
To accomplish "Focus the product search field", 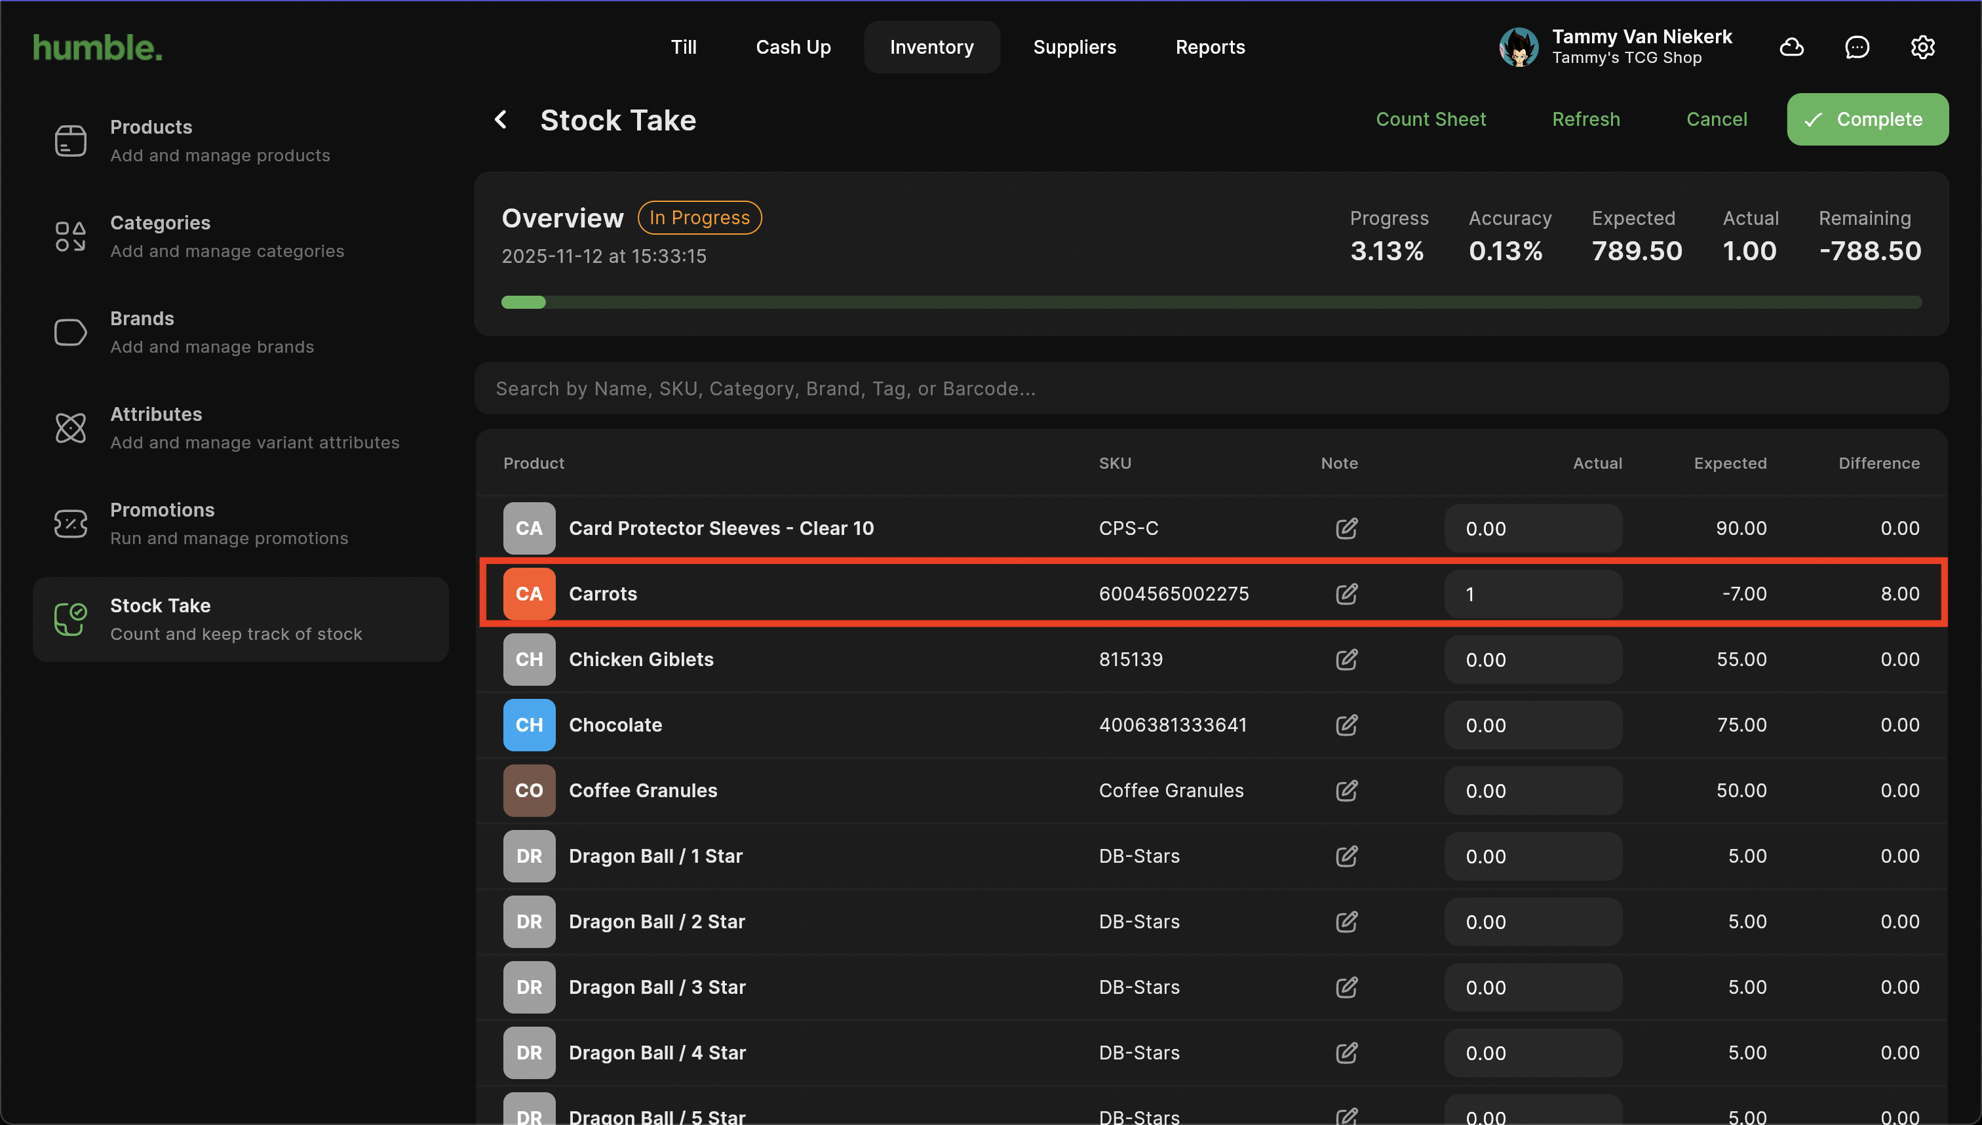I will coord(1211,389).
